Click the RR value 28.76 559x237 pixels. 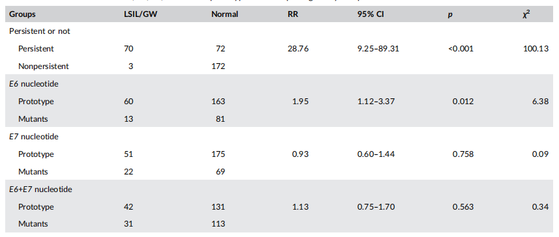(298, 49)
